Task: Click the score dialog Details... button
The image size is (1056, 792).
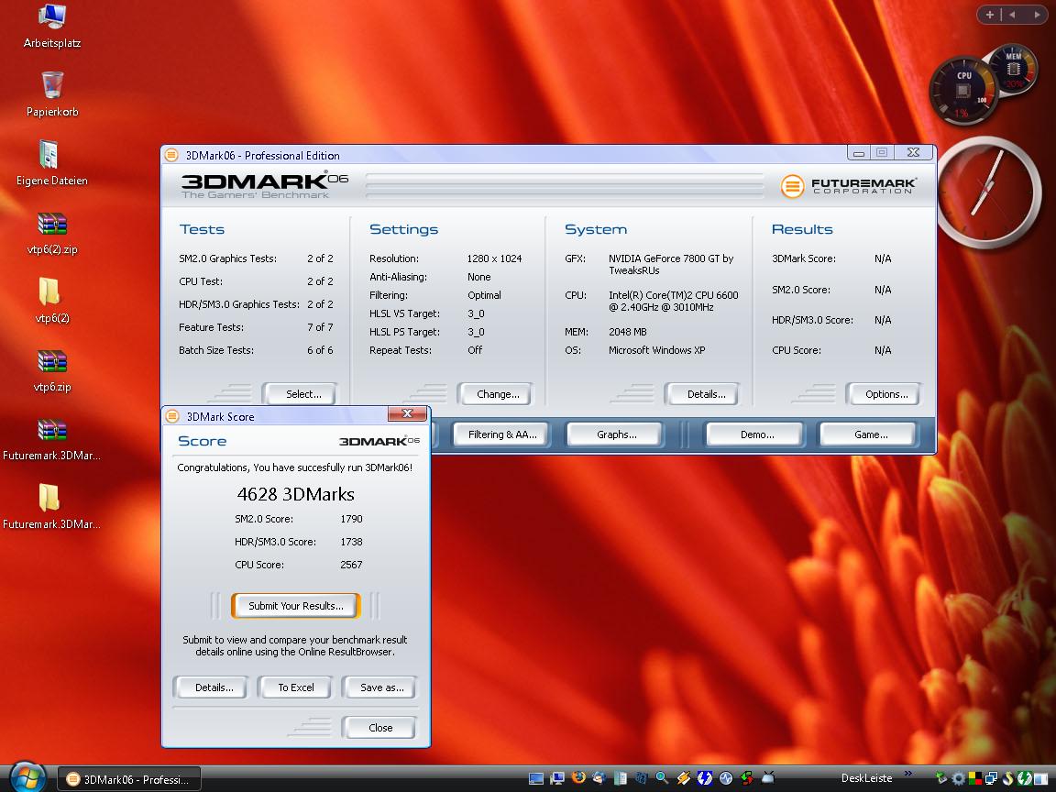Action: click(210, 687)
